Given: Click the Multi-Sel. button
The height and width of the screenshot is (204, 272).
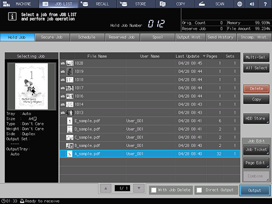Looking at the screenshot, I should (x=256, y=57).
